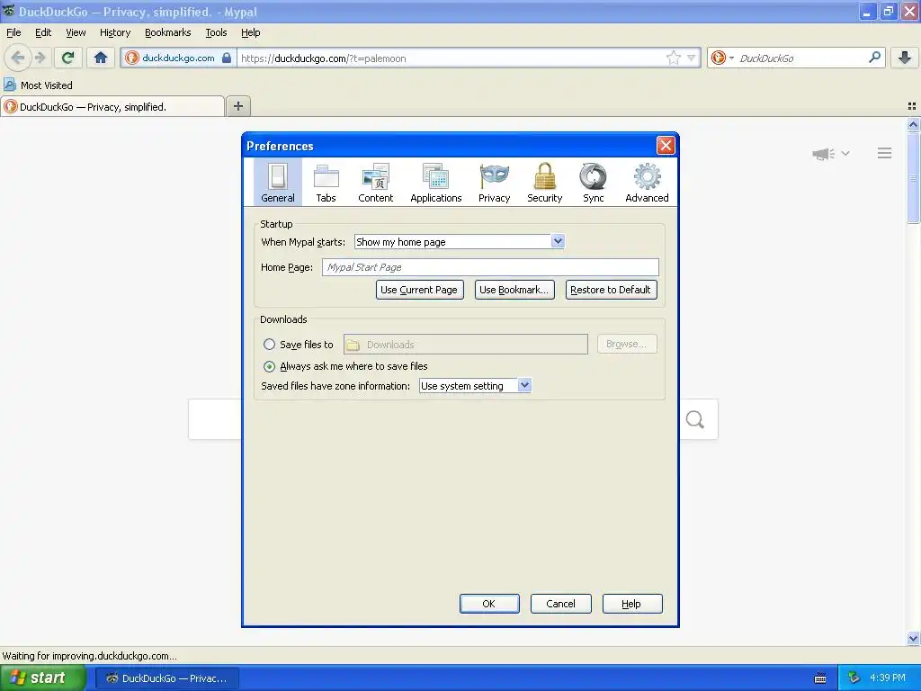Image resolution: width=921 pixels, height=691 pixels.
Task: Expand the megaphone chevron dropdown
Action: 845,153
